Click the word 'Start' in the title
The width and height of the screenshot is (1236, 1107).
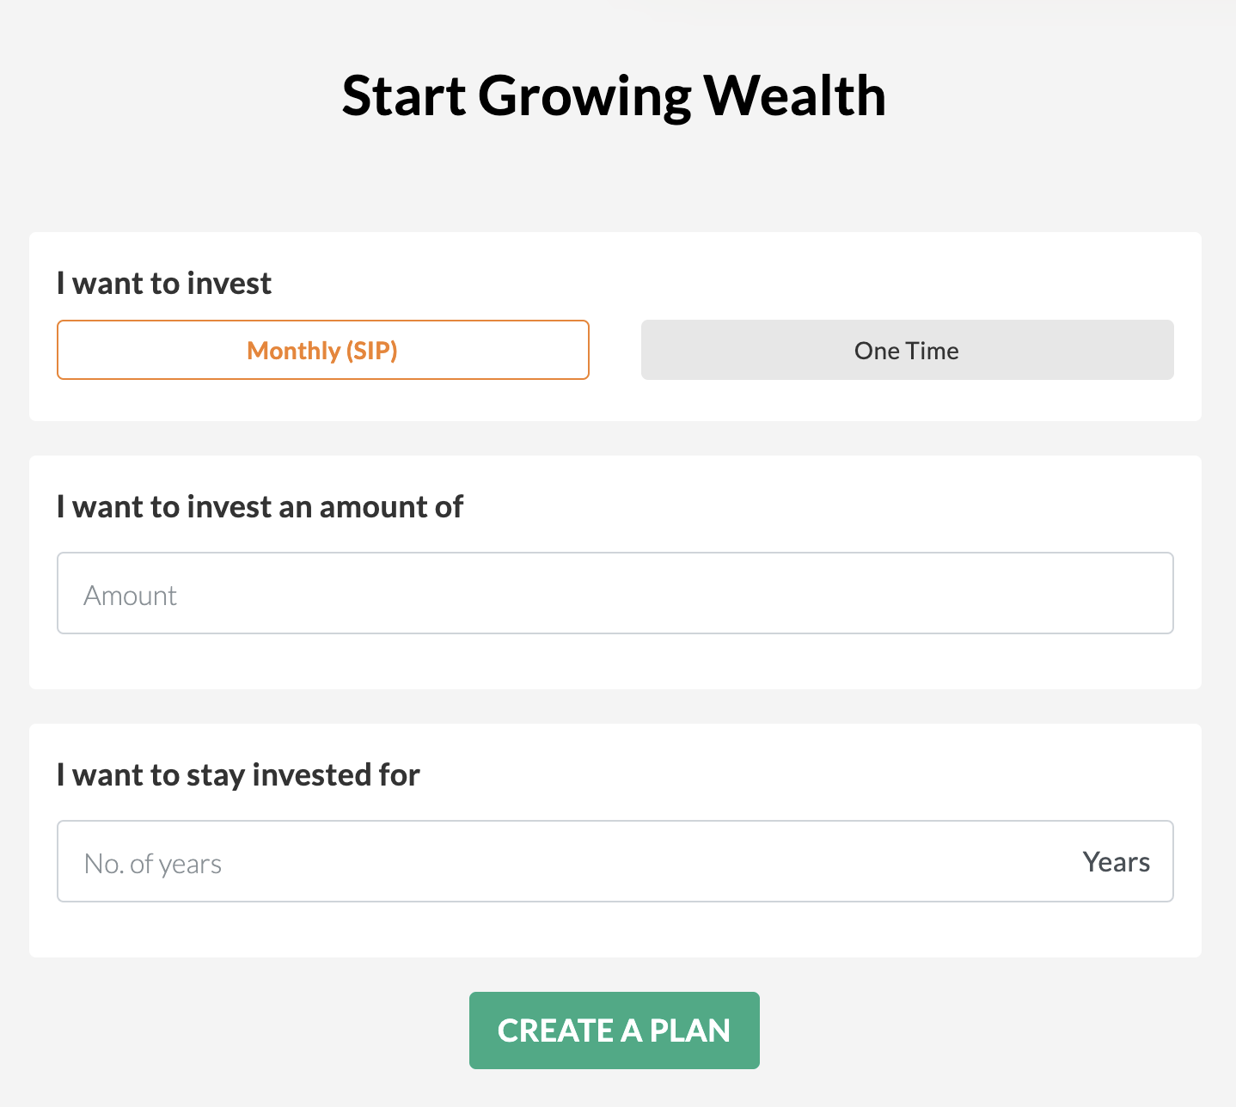(404, 95)
